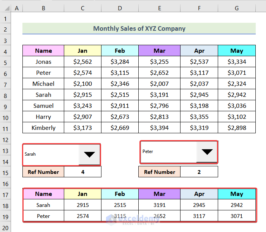Select Jonas's Jan sales $2,562 cell
This screenshot has height=232, width=266.
click(82, 62)
